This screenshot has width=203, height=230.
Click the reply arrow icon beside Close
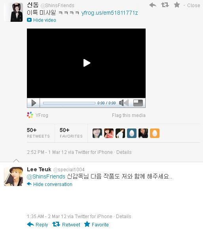(x=153, y=5)
